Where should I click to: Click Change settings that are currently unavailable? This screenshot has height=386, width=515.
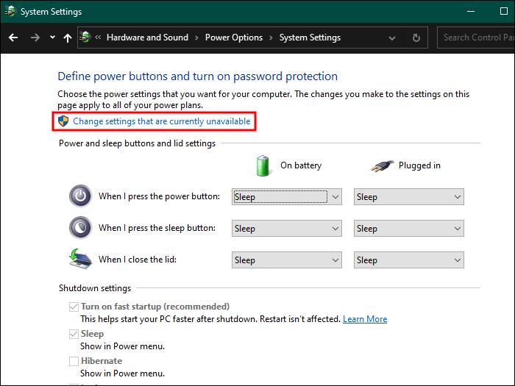pos(162,121)
